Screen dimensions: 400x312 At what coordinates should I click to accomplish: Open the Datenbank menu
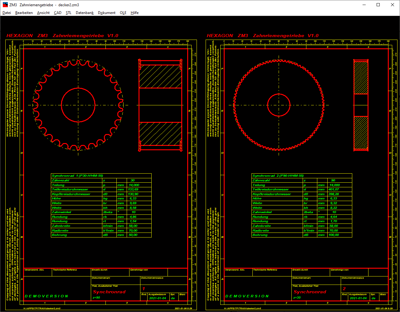pos(85,13)
